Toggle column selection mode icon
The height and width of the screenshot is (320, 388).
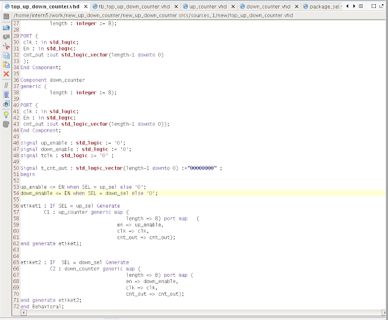[6, 95]
